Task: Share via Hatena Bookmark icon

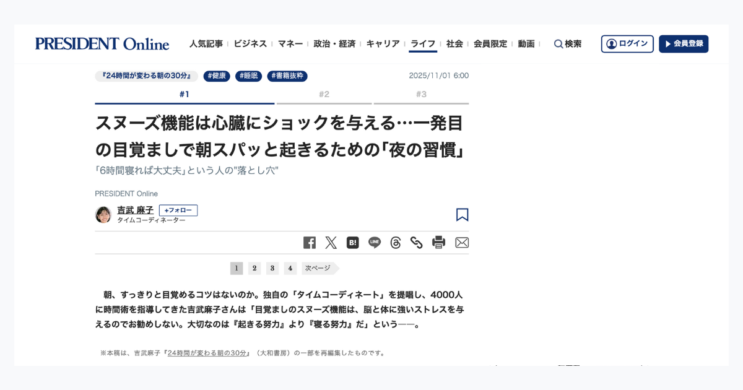Action: 353,243
